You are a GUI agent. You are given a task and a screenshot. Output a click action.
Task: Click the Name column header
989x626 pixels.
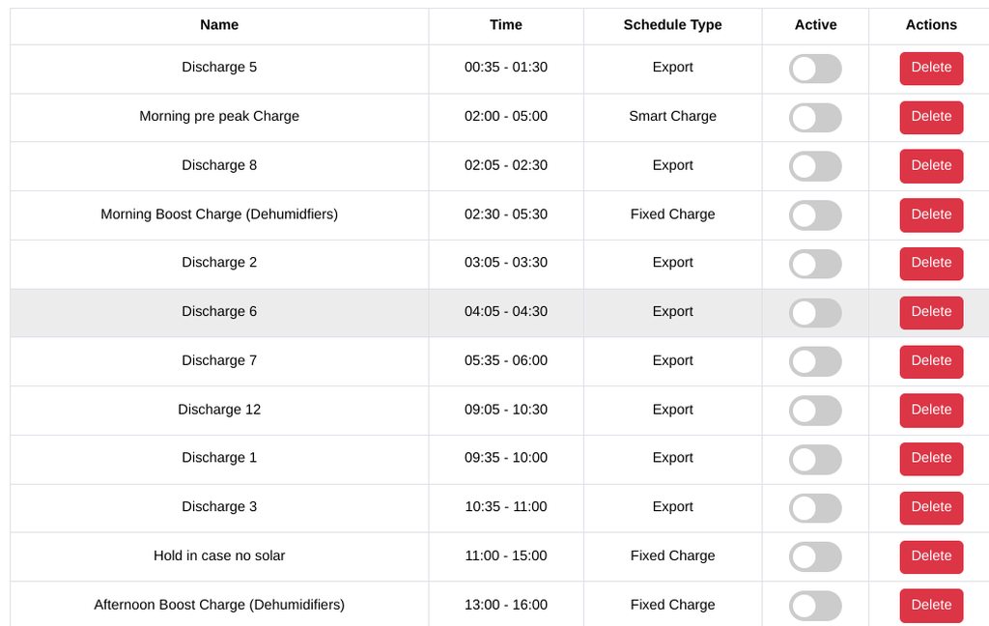pos(219,25)
